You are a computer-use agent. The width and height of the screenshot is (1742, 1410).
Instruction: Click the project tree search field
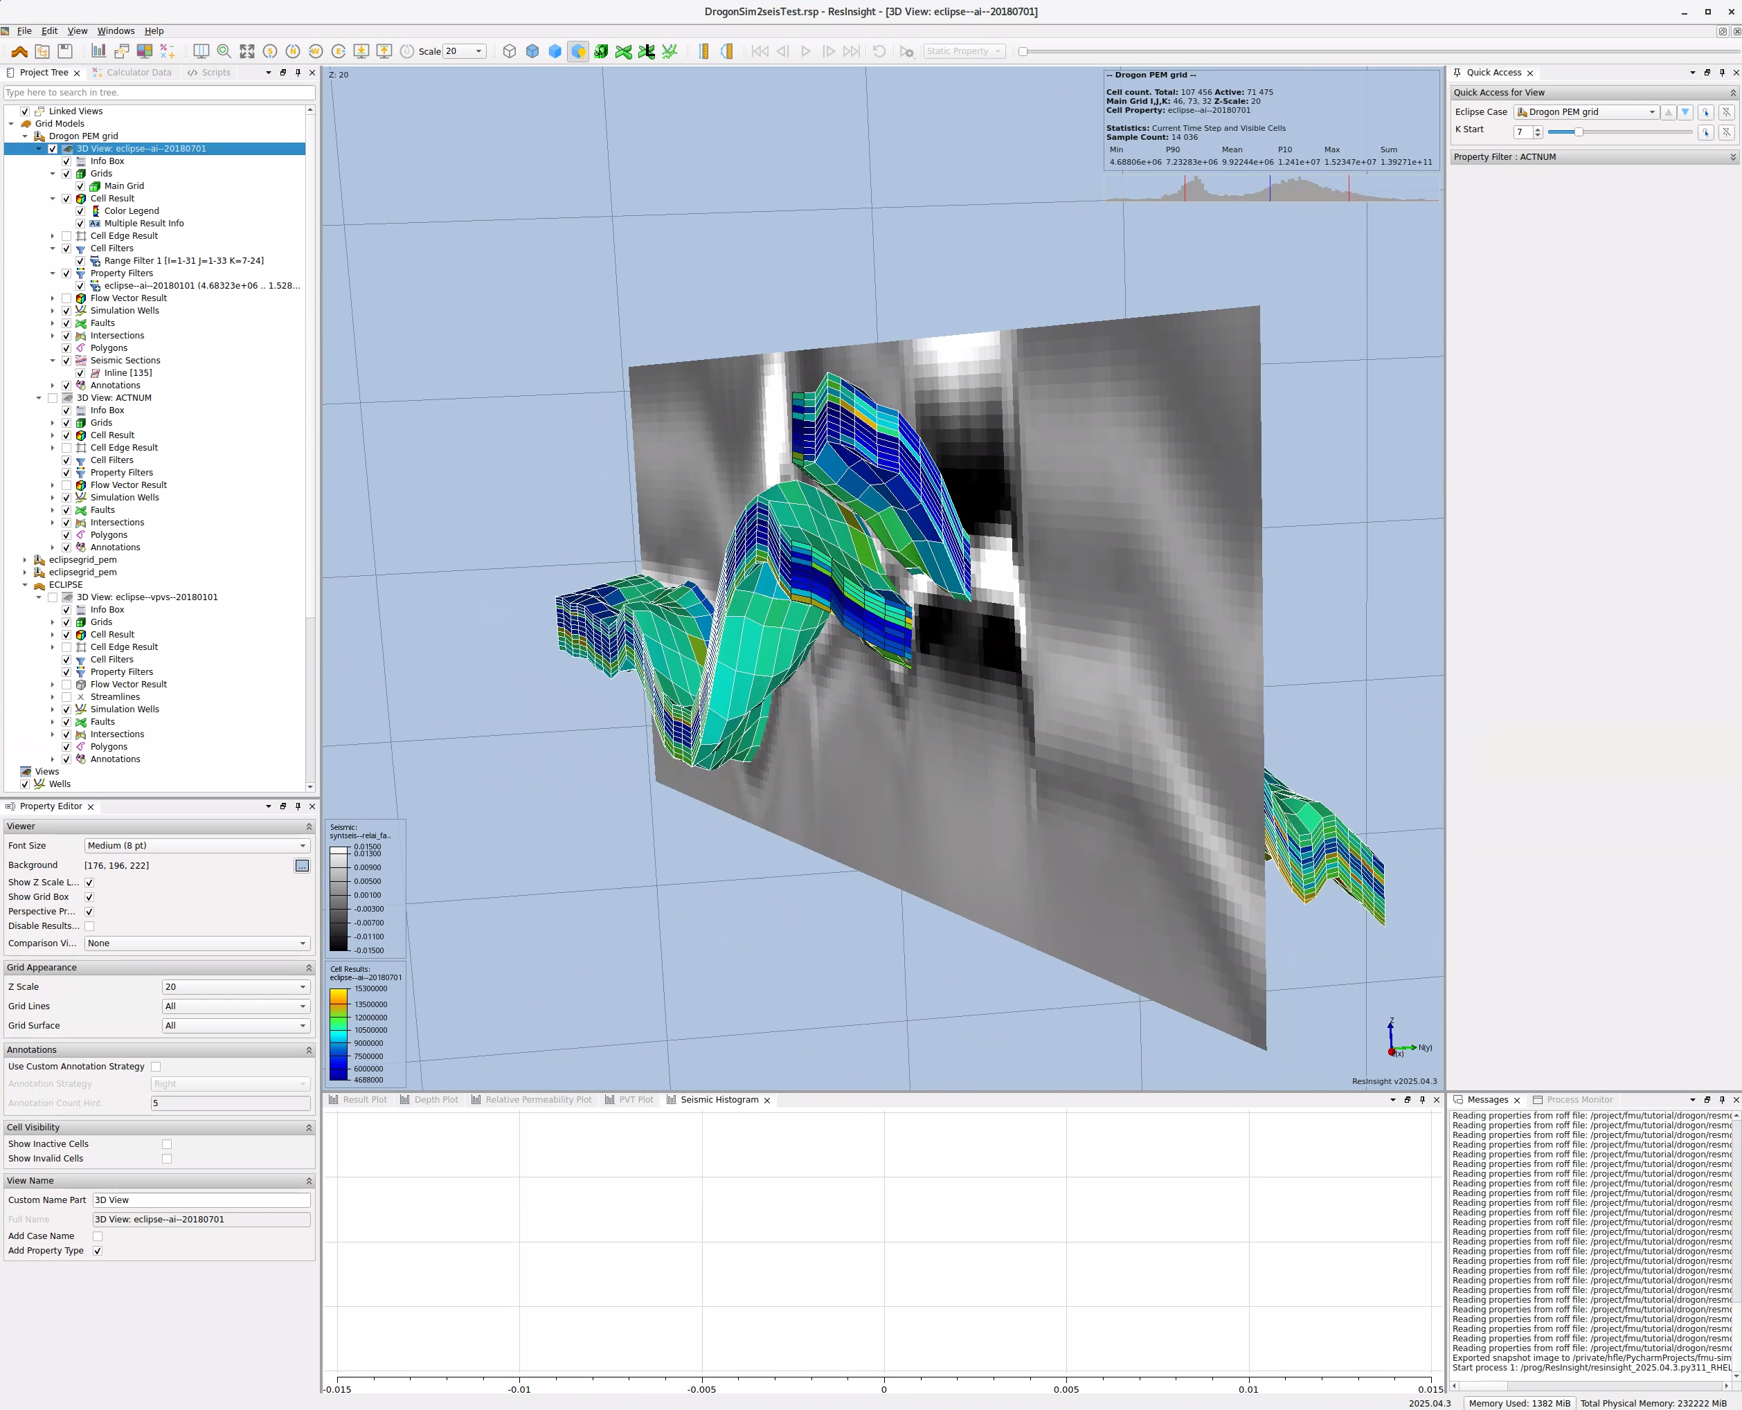coord(160,93)
